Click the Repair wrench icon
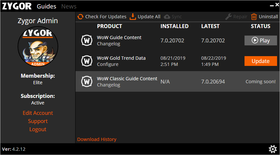 coord(228,17)
